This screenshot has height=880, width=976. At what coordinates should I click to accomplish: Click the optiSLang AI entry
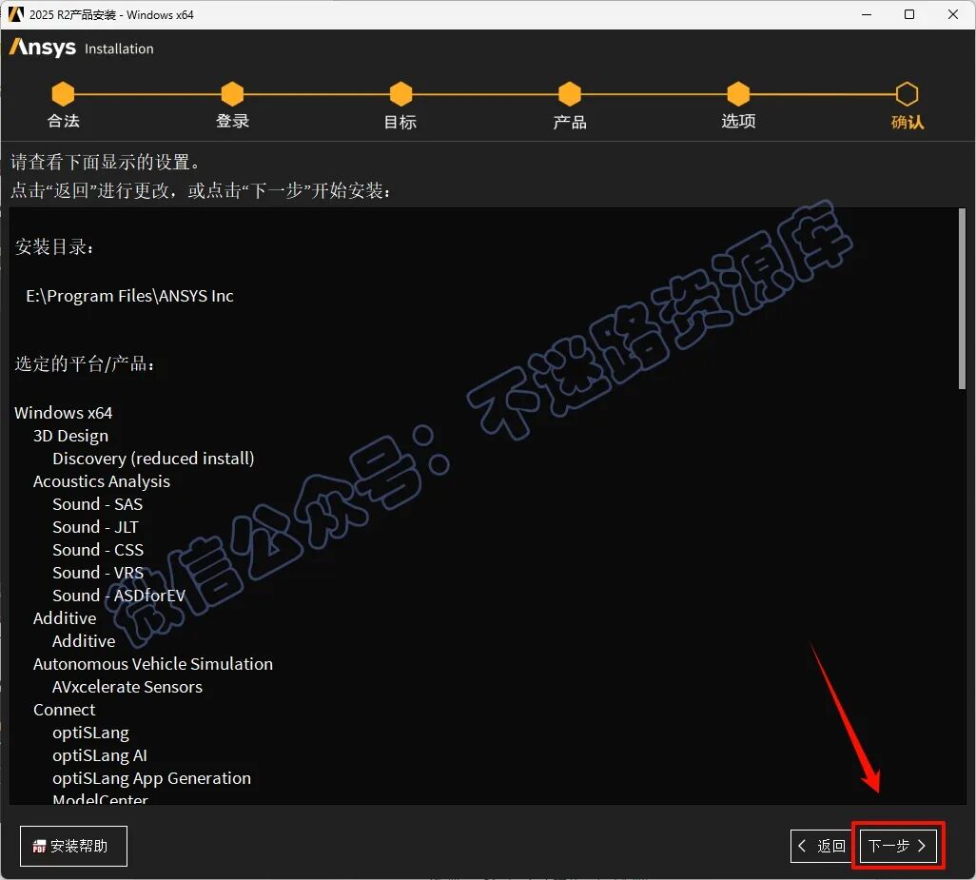coord(100,755)
